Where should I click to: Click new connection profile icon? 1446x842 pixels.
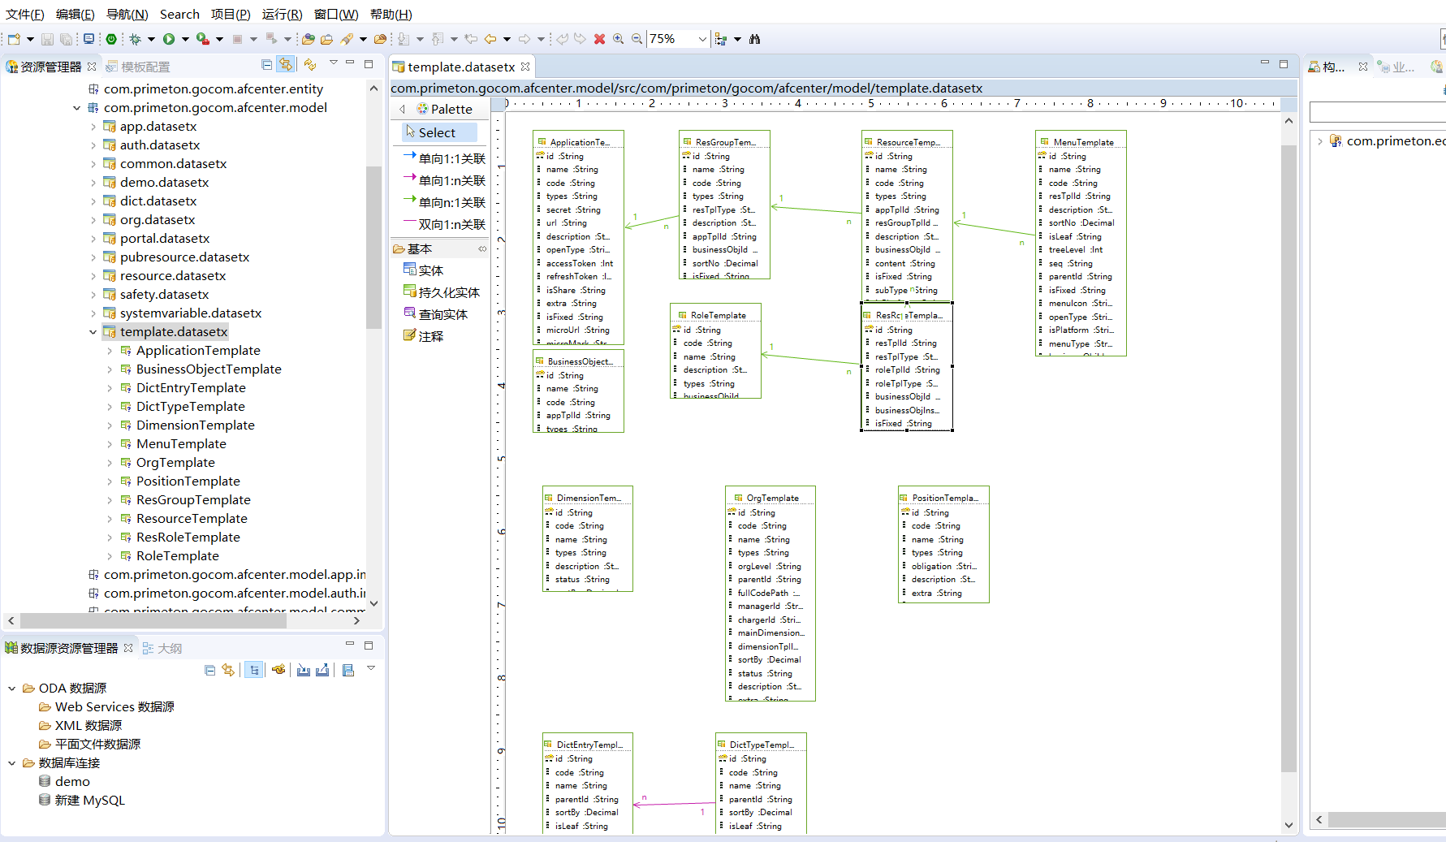278,670
